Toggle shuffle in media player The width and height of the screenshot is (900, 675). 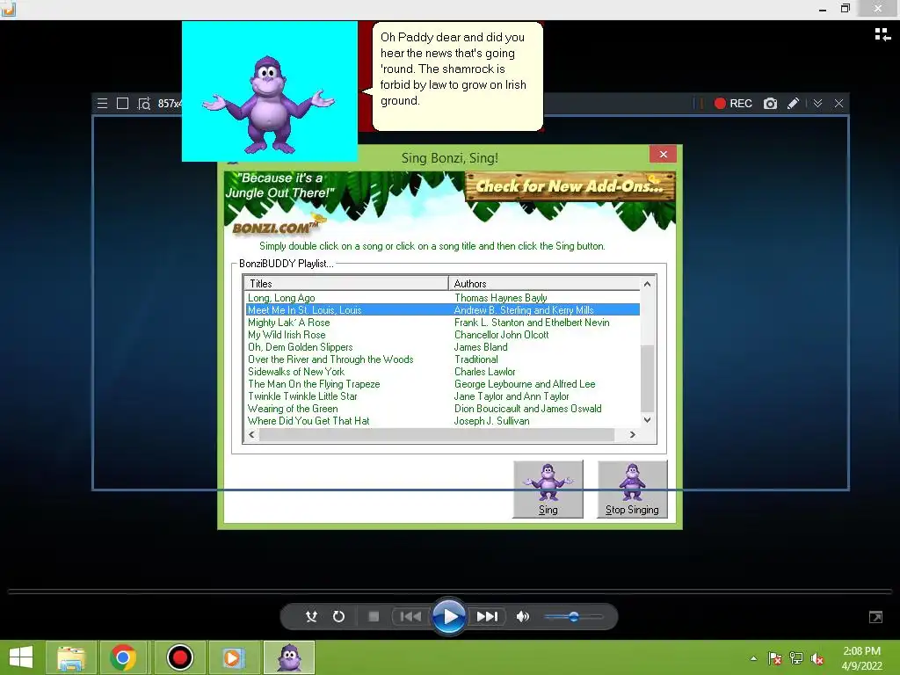tap(311, 616)
